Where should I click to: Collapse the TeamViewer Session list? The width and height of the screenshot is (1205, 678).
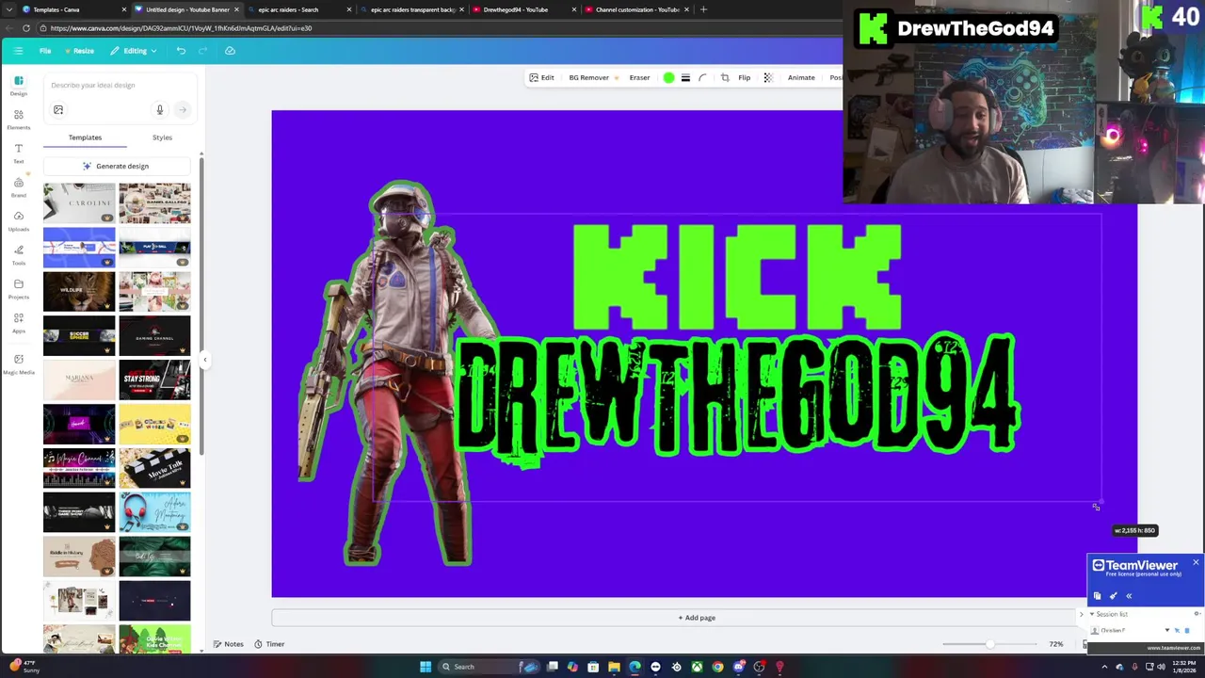(1092, 614)
